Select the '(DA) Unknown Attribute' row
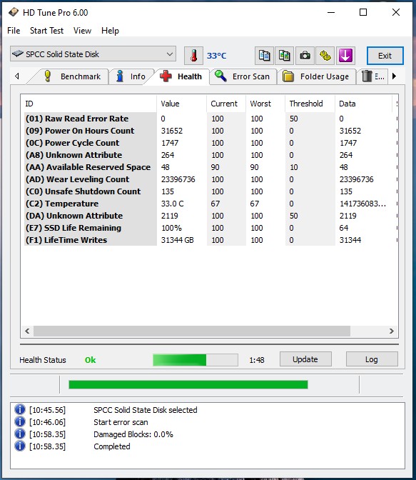The width and height of the screenshot is (416, 480). coord(210,216)
